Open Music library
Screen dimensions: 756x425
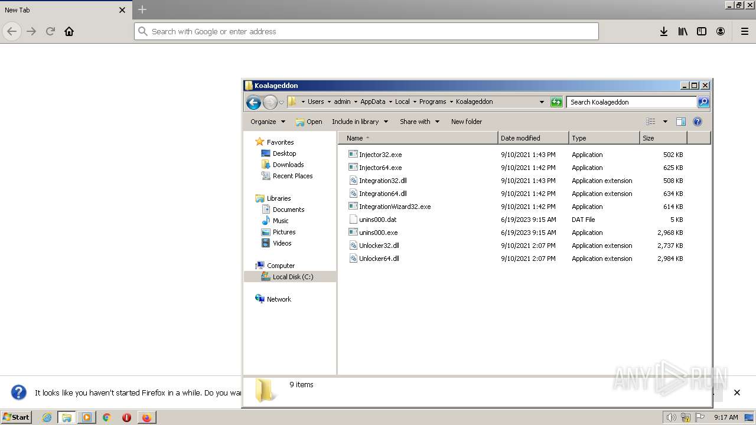click(281, 221)
